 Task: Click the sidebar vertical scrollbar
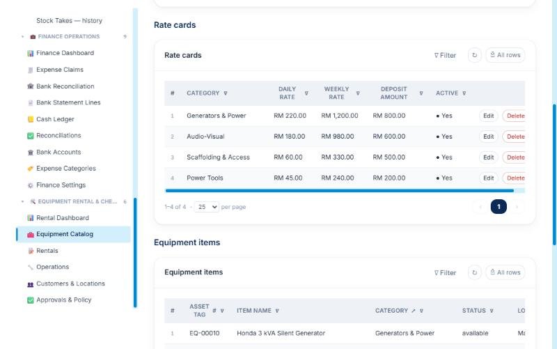pos(135,252)
